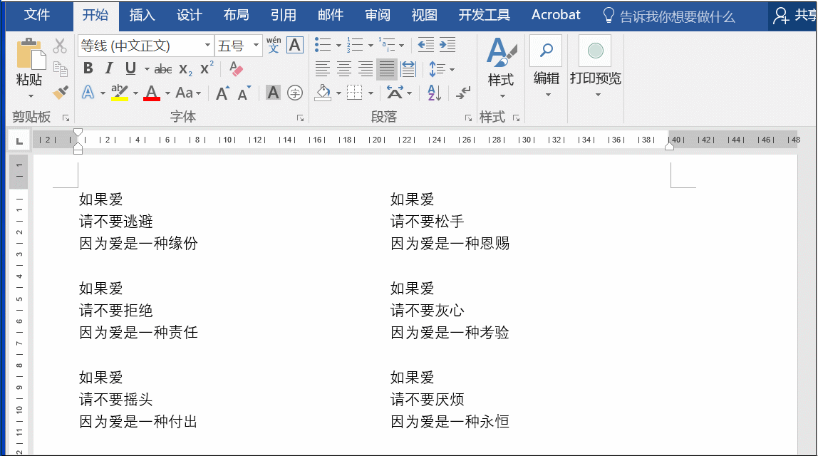
Task: Switch to the 插入 ribbon tab
Action: pyautogui.click(x=142, y=15)
